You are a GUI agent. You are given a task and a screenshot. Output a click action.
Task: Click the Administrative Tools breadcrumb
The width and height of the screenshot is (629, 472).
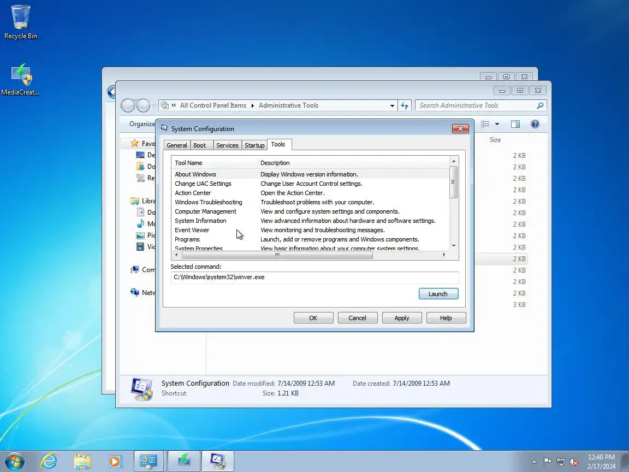[x=288, y=105]
